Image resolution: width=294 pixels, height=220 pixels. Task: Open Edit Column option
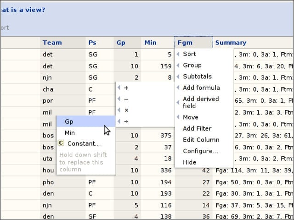201,140
